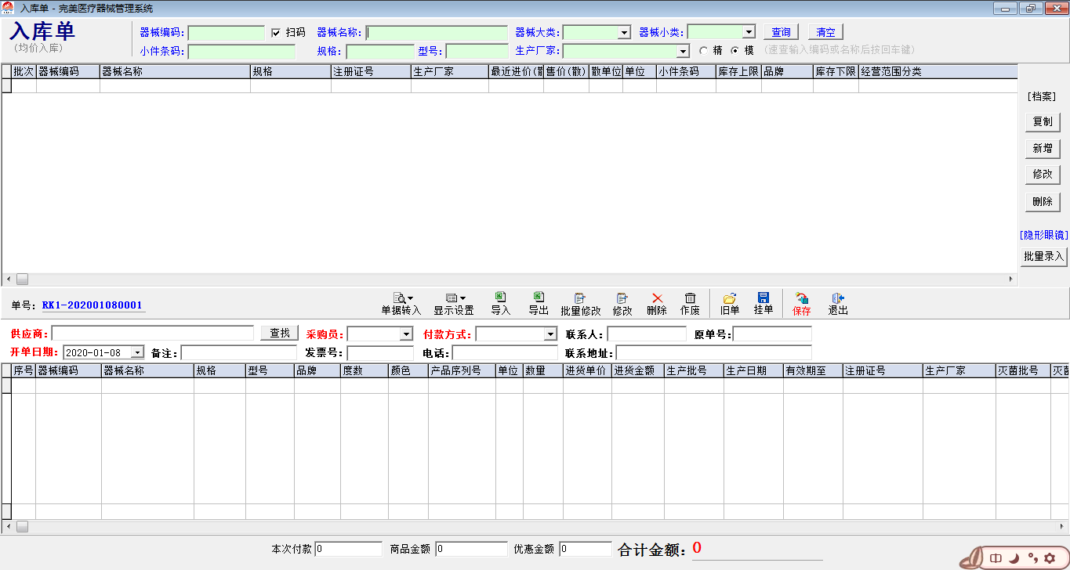The height and width of the screenshot is (570, 1070).
Task: Click the 器械名称 column header in top grid
Action: pyautogui.click(x=174, y=71)
